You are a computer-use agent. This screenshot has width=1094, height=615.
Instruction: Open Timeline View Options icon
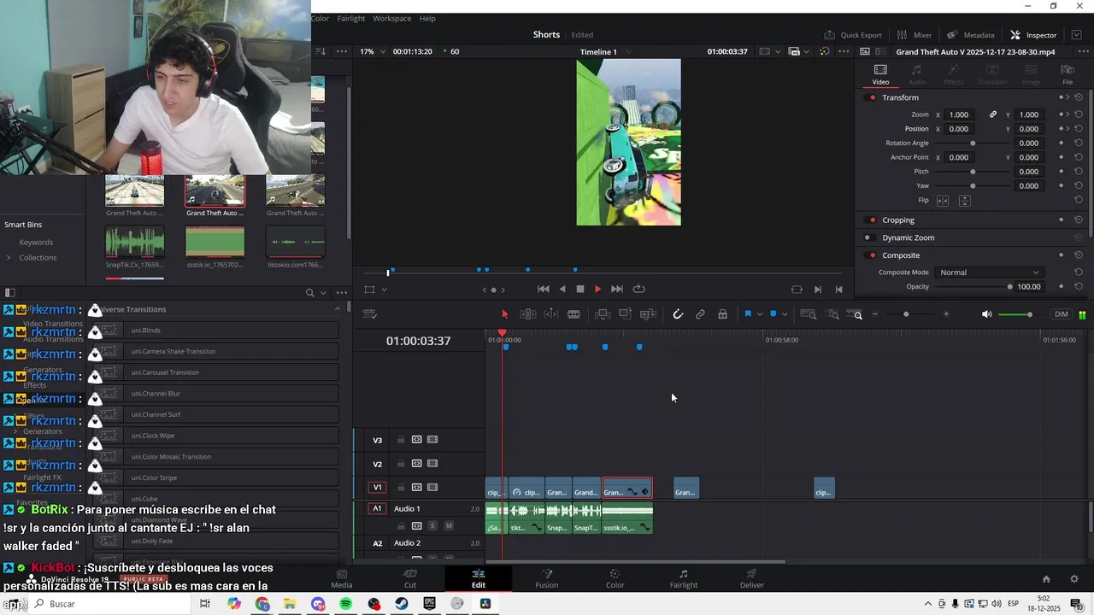[x=370, y=314]
